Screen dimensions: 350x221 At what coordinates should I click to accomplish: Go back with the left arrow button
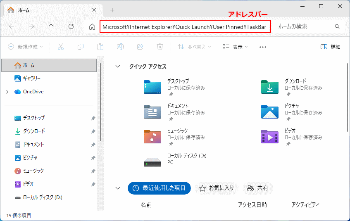12,26
